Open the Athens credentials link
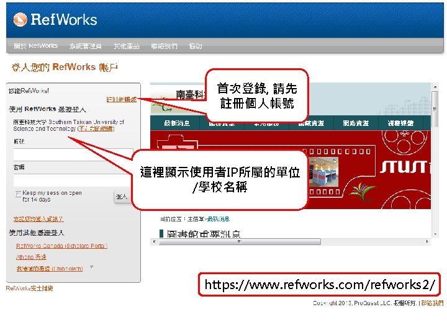The width and height of the screenshot is (447, 335). (x=31, y=257)
